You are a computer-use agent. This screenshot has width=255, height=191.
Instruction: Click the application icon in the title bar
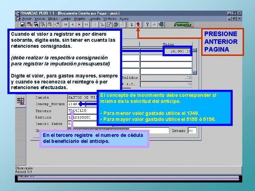pyautogui.click(x=18, y=13)
